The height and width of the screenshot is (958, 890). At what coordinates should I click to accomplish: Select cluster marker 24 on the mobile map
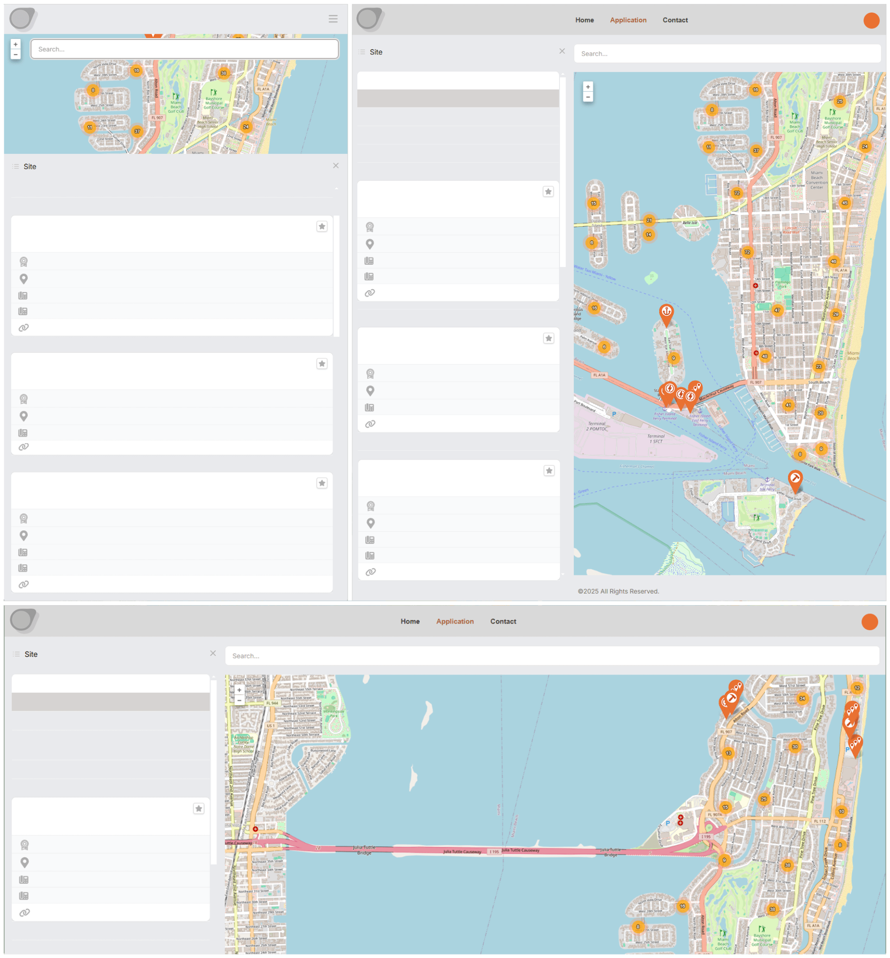pos(246,127)
